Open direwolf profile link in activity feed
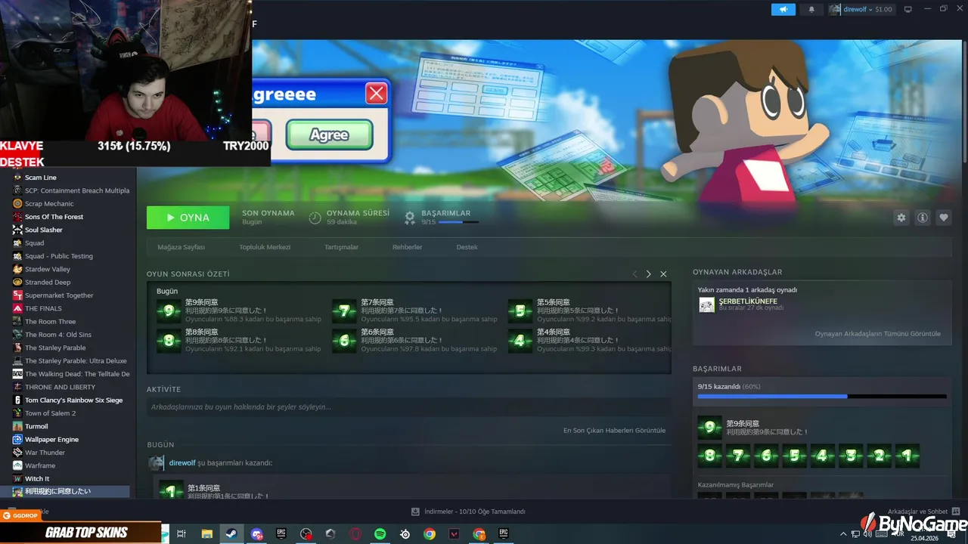 point(182,462)
